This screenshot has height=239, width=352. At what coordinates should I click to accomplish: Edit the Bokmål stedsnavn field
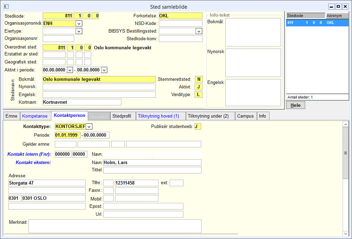[99, 79]
